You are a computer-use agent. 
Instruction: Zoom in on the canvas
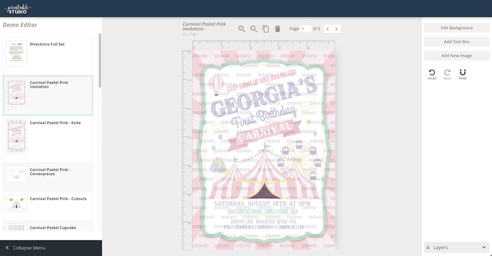click(242, 29)
